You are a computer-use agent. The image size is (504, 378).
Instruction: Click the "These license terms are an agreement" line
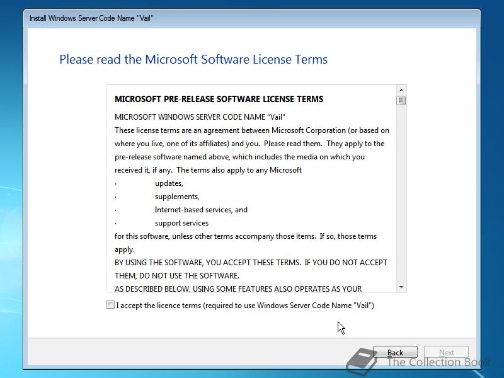click(252, 130)
